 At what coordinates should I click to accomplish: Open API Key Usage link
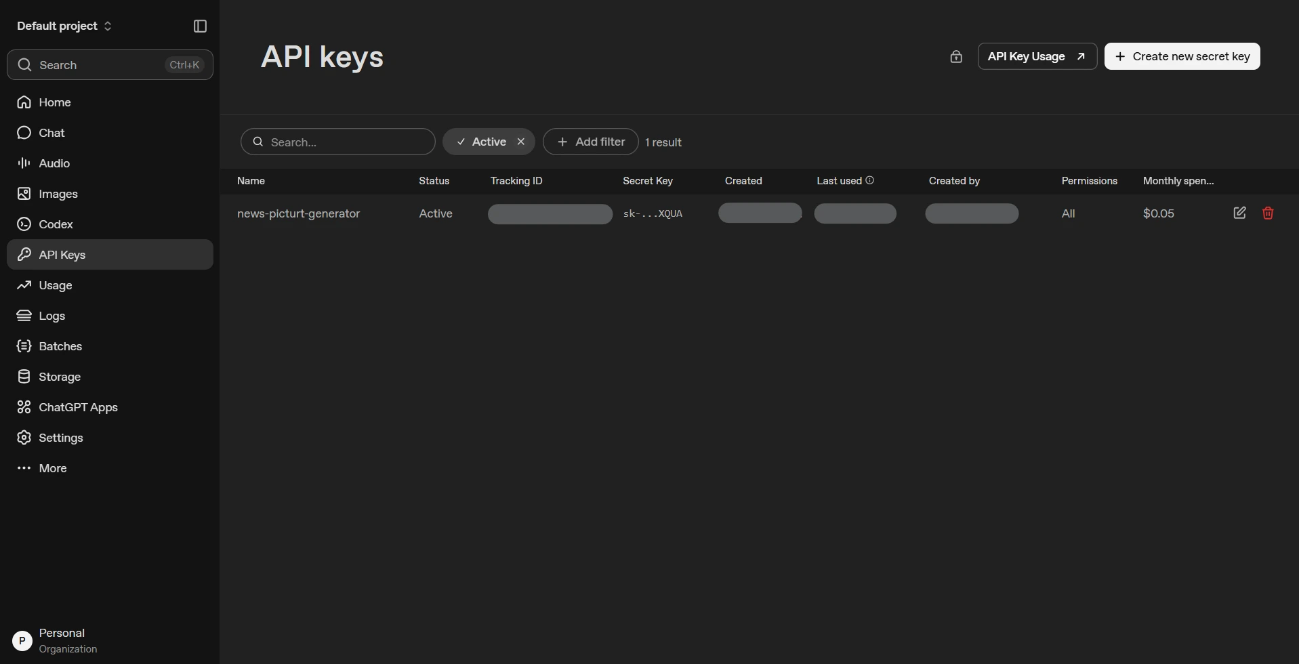pyautogui.click(x=1037, y=56)
